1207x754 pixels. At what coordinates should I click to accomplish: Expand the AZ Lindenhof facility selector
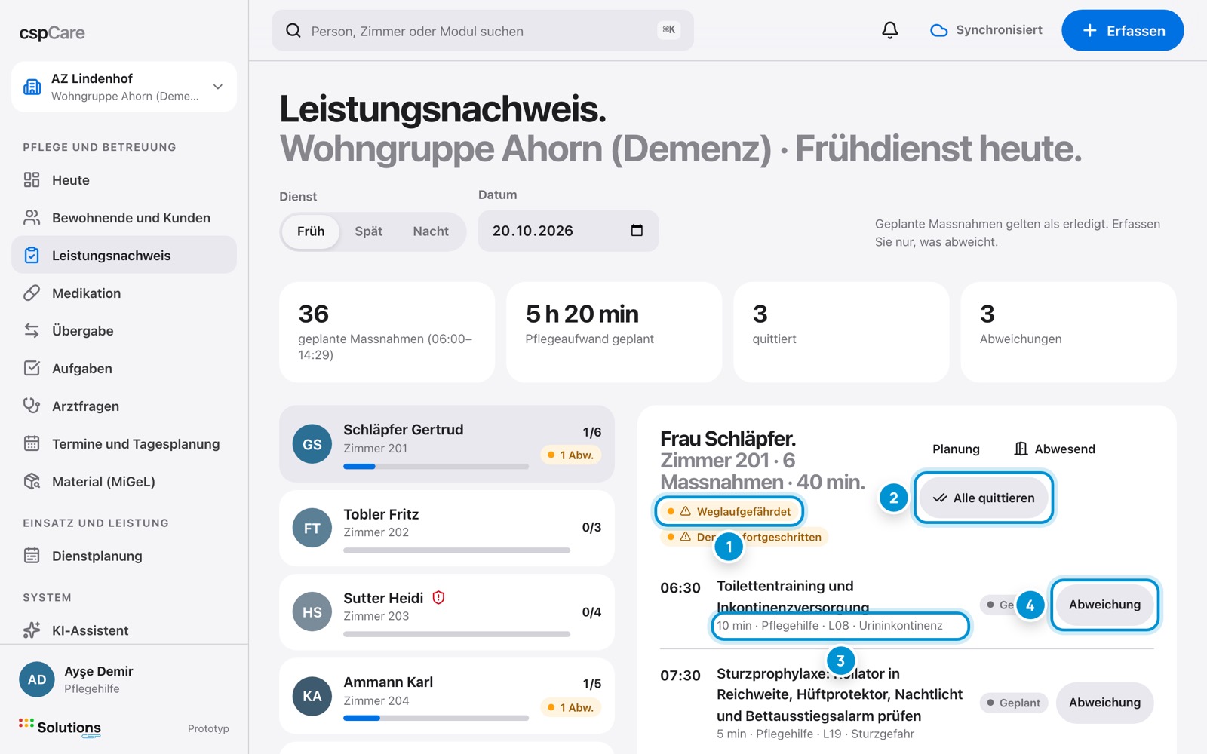point(124,87)
